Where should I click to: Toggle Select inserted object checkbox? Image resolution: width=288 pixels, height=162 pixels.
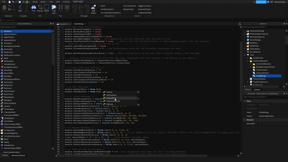(2, 152)
